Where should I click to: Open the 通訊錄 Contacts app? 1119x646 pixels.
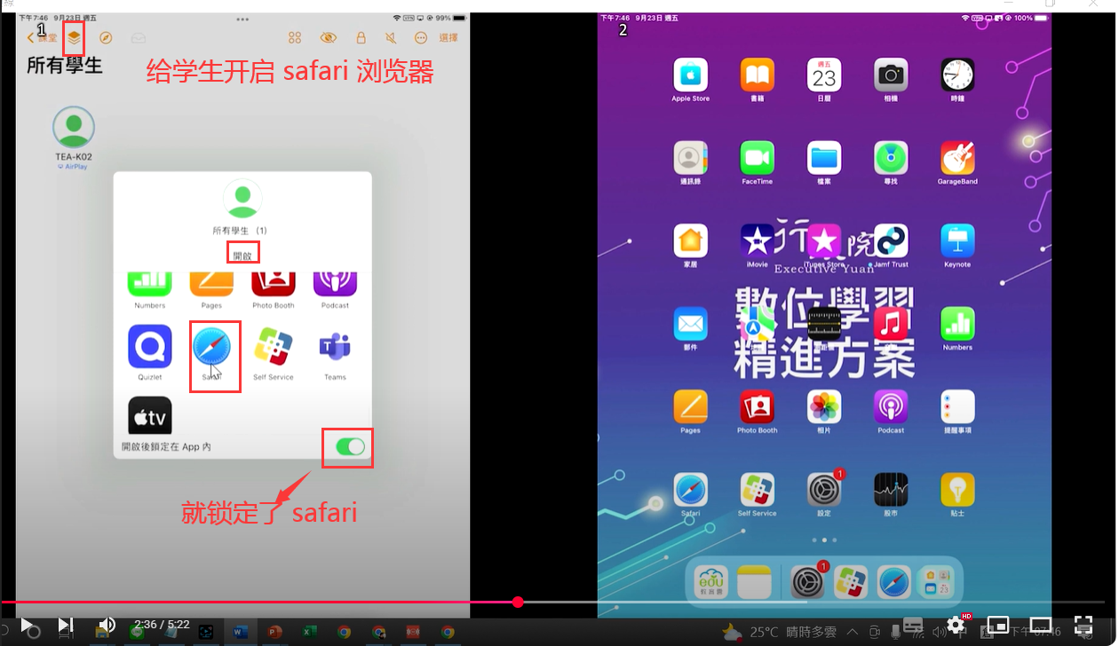coord(690,158)
